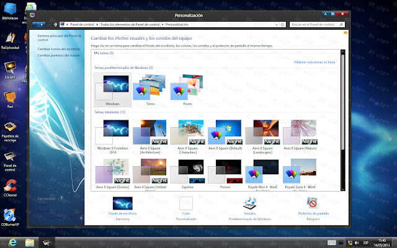Expand the address bar history dropdown
397x248 pixels.
click(x=277, y=25)
